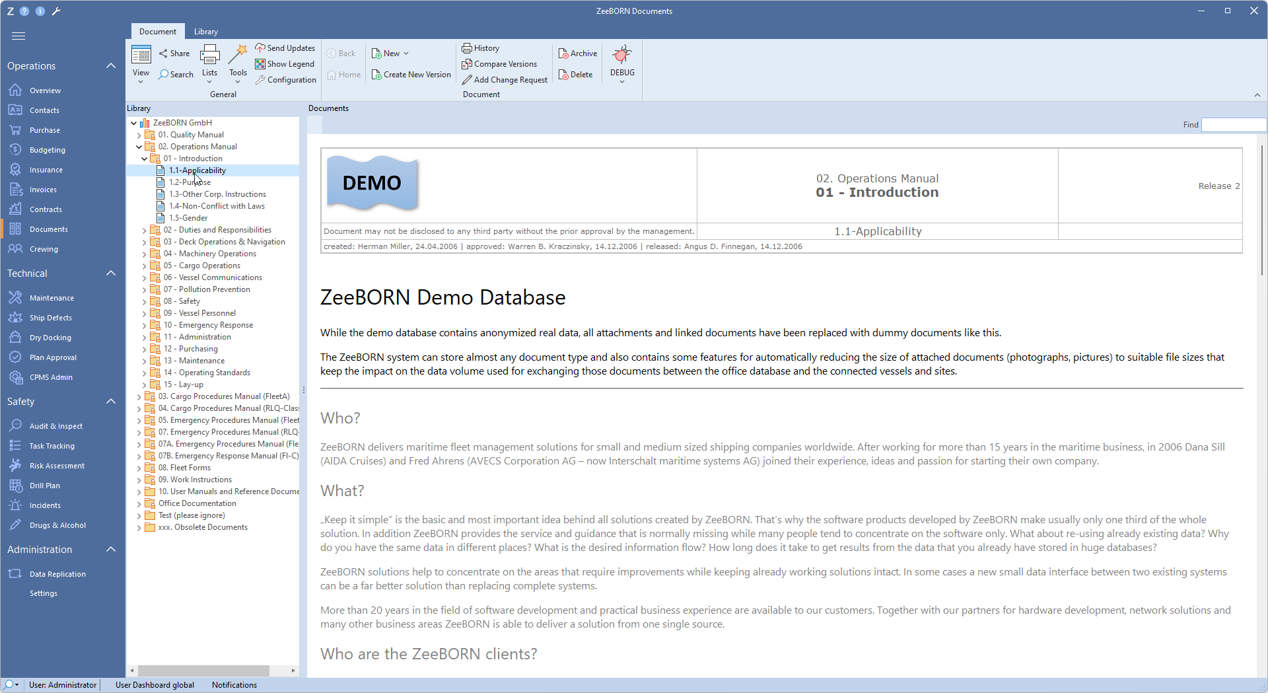Screen dimensions: 1268x693
Task: Open the View layout icon
Action: (141, 55)
